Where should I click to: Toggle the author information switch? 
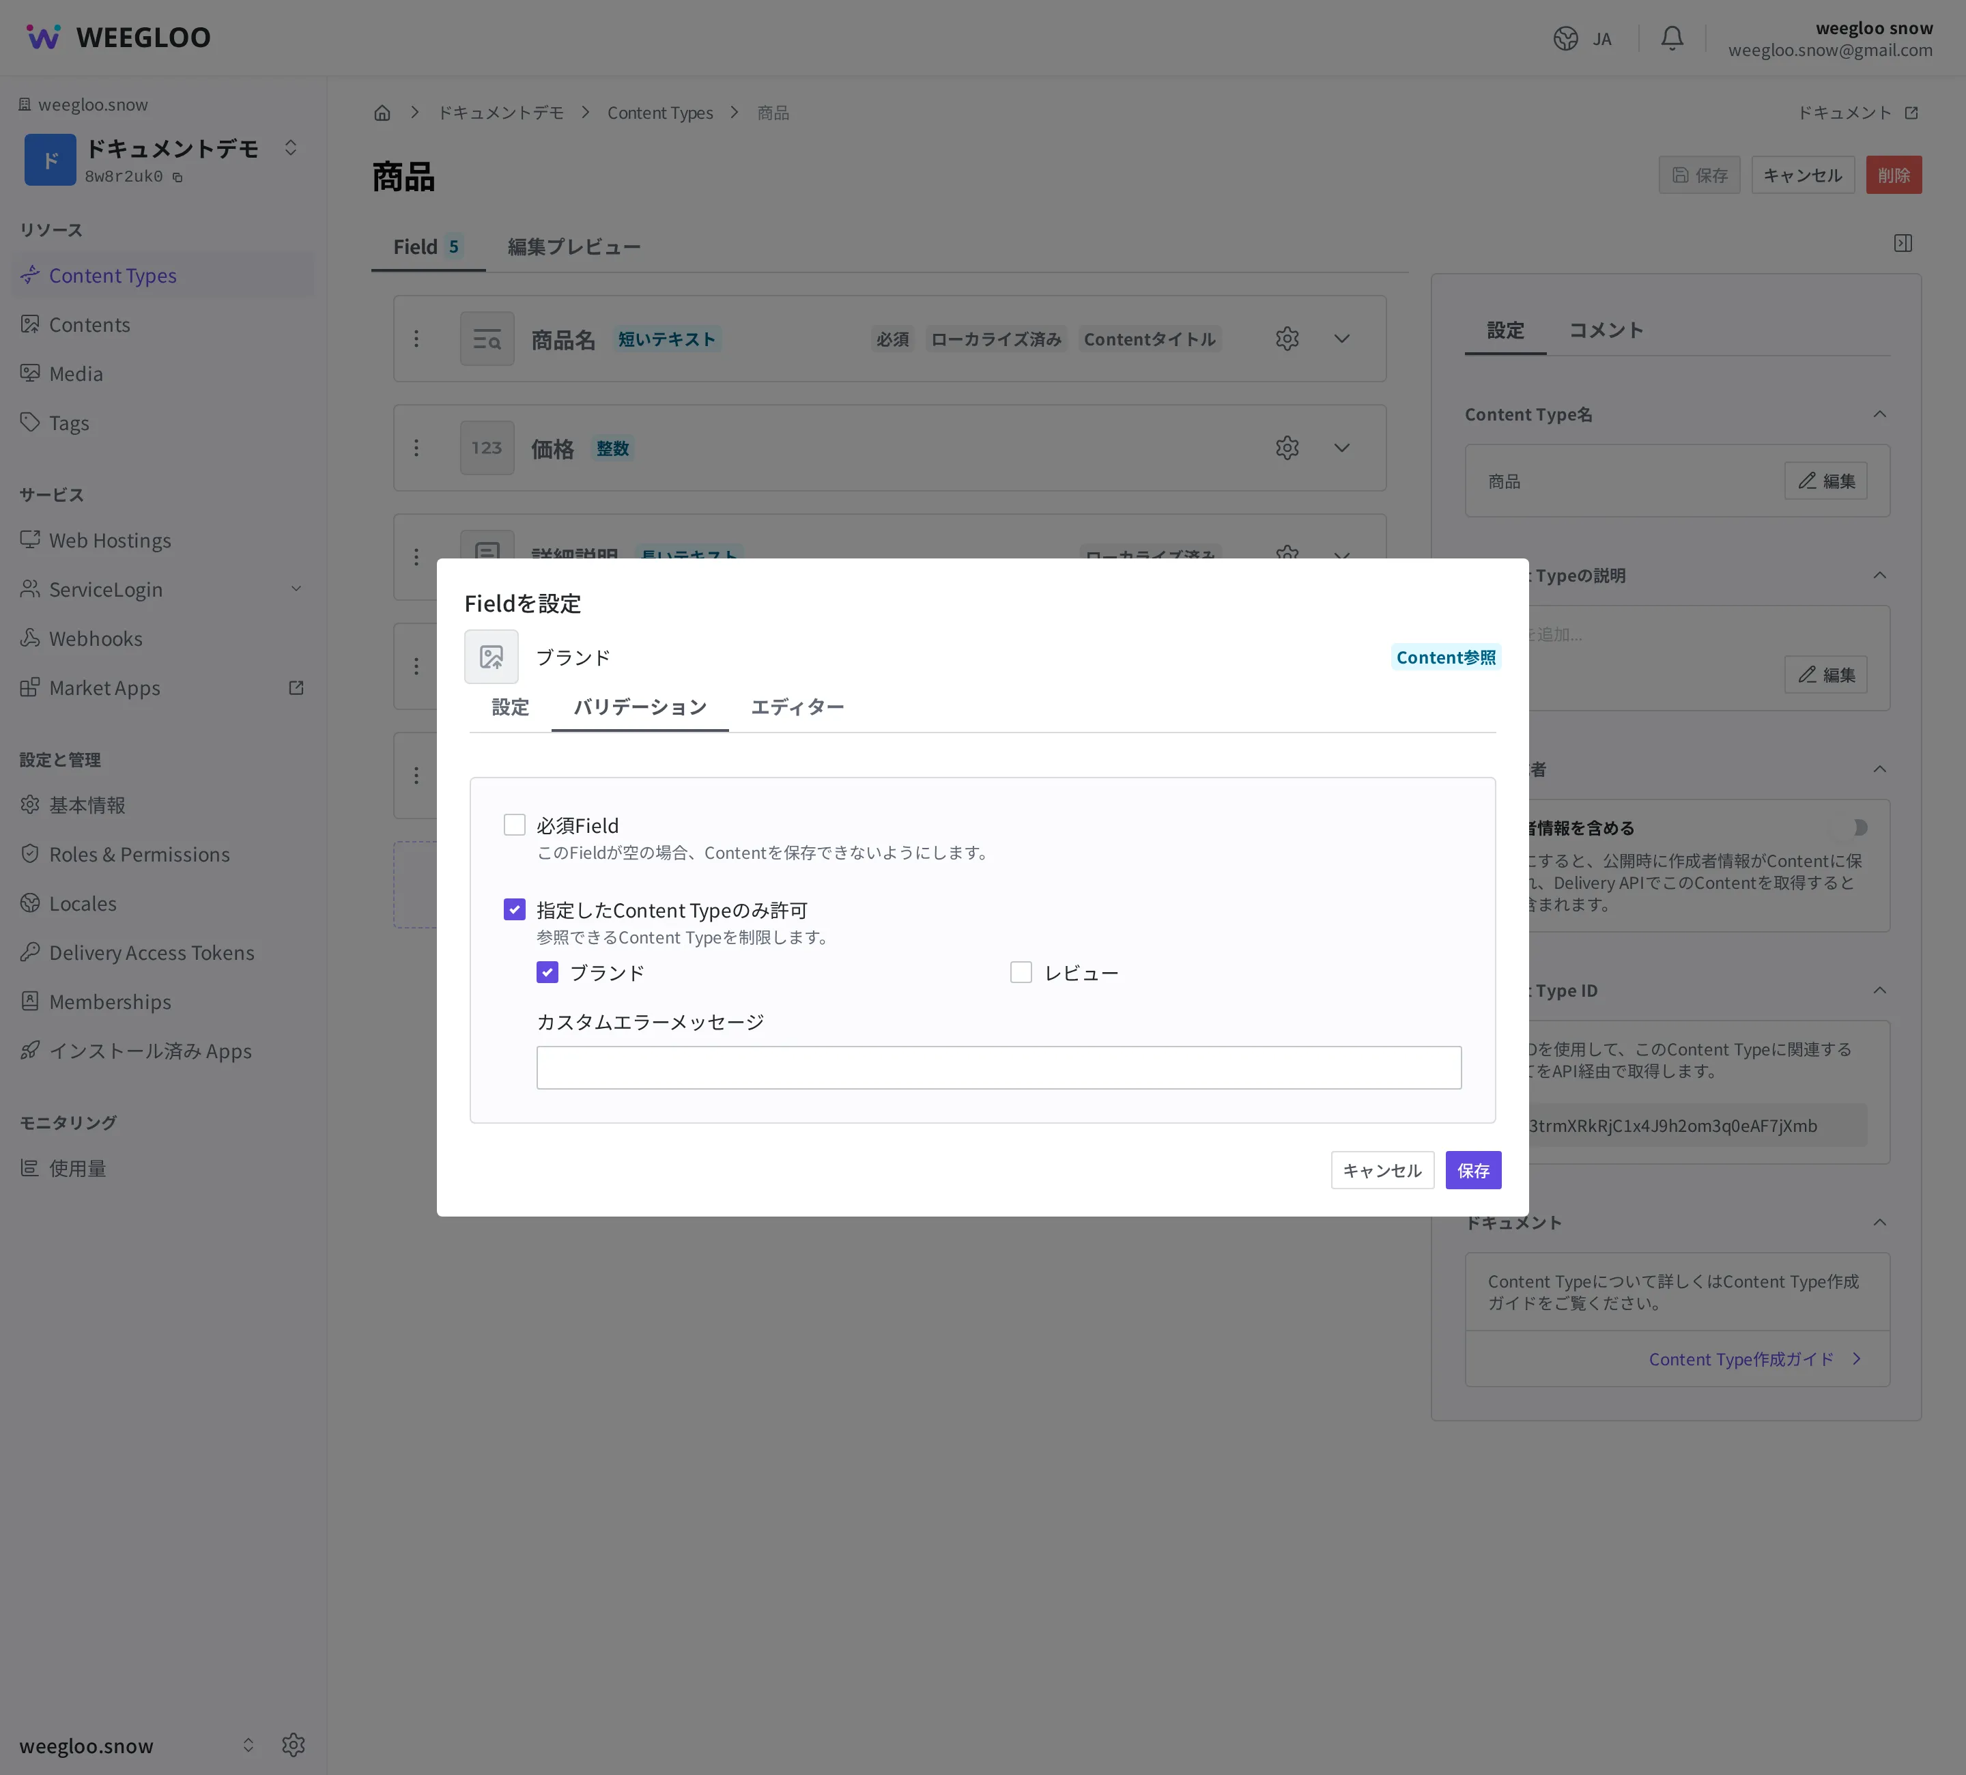(x=1849, y=828)
